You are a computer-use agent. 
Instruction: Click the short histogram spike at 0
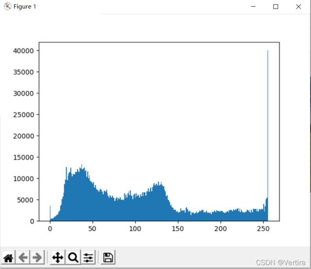50,213
